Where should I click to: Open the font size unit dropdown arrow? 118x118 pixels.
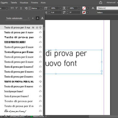click(7, 8)
